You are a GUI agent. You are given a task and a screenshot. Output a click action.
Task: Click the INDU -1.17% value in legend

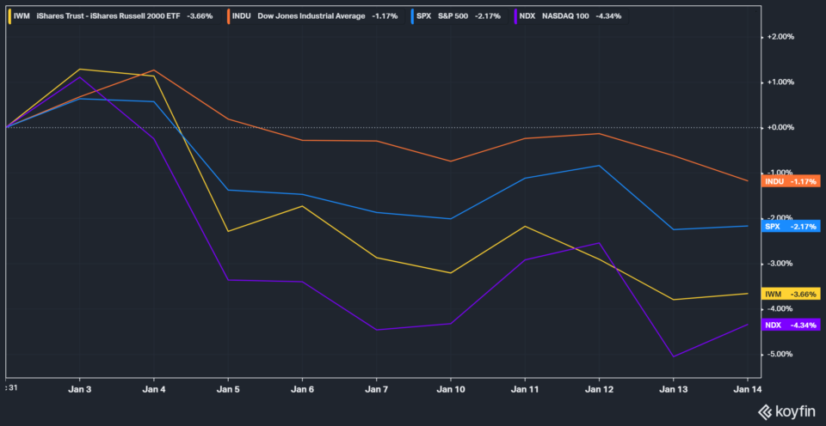tap(385, 15)
